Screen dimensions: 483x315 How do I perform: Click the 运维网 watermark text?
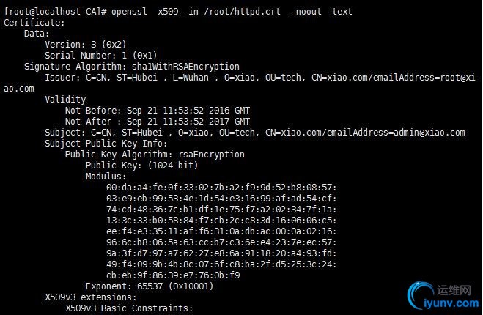click(x=454, y=290)
